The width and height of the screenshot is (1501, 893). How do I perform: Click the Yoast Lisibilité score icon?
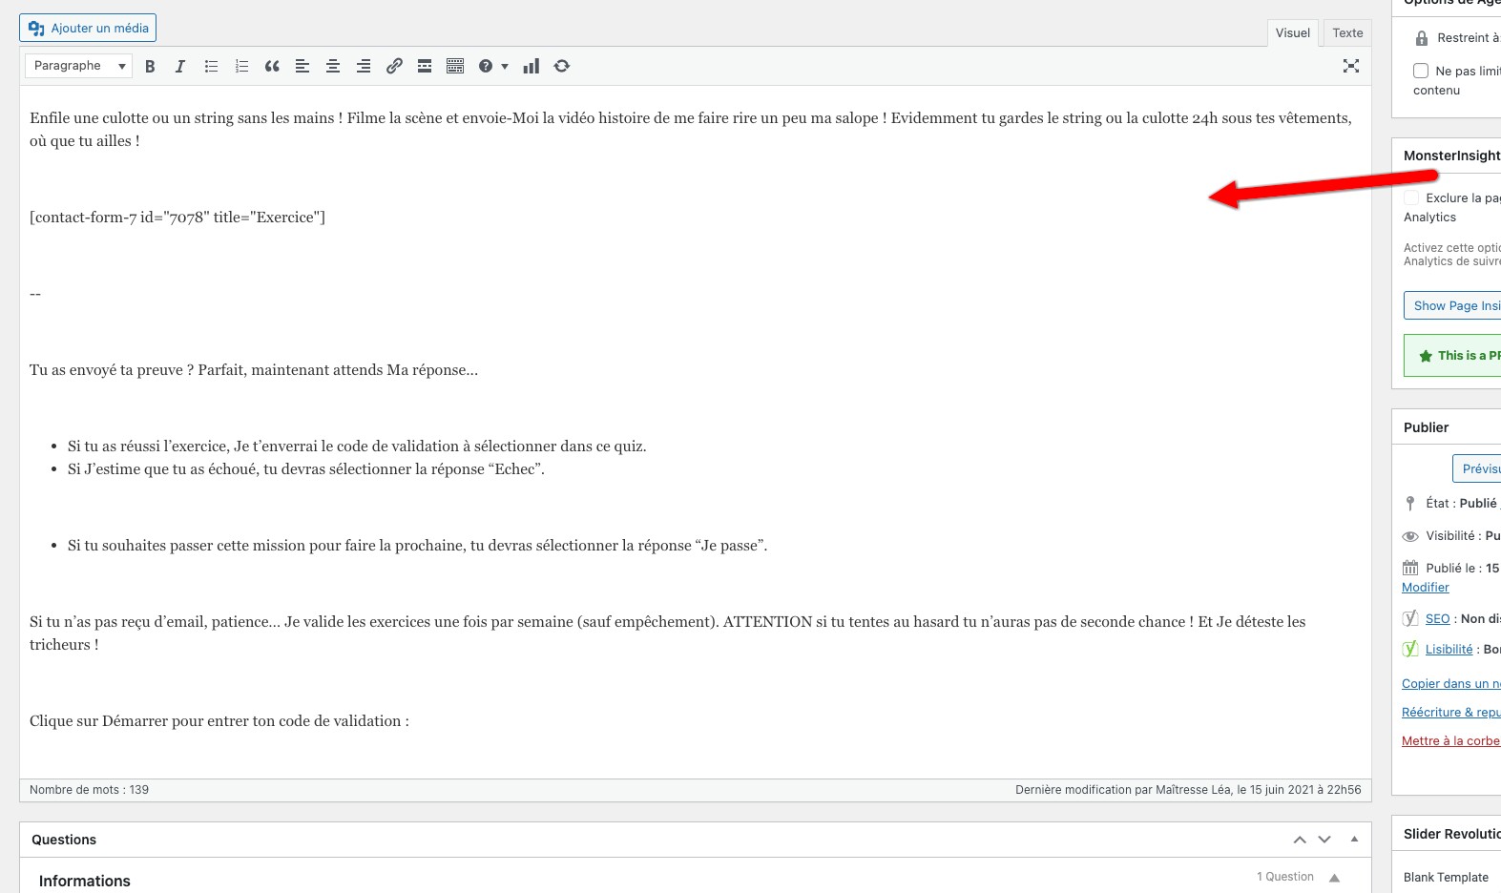1410,649
